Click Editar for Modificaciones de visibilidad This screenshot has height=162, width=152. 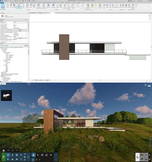pos(20,29)
